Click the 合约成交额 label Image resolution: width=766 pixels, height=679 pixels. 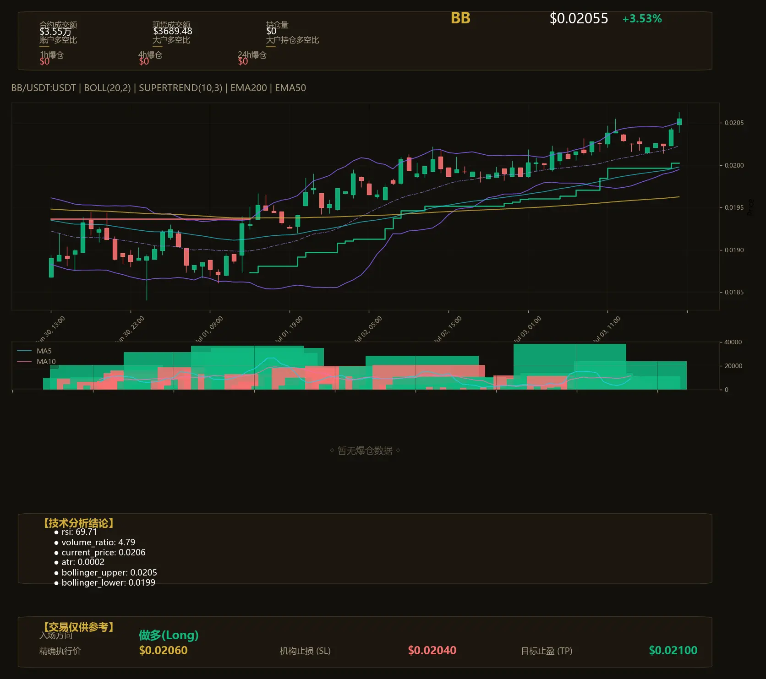pos(58,25)
